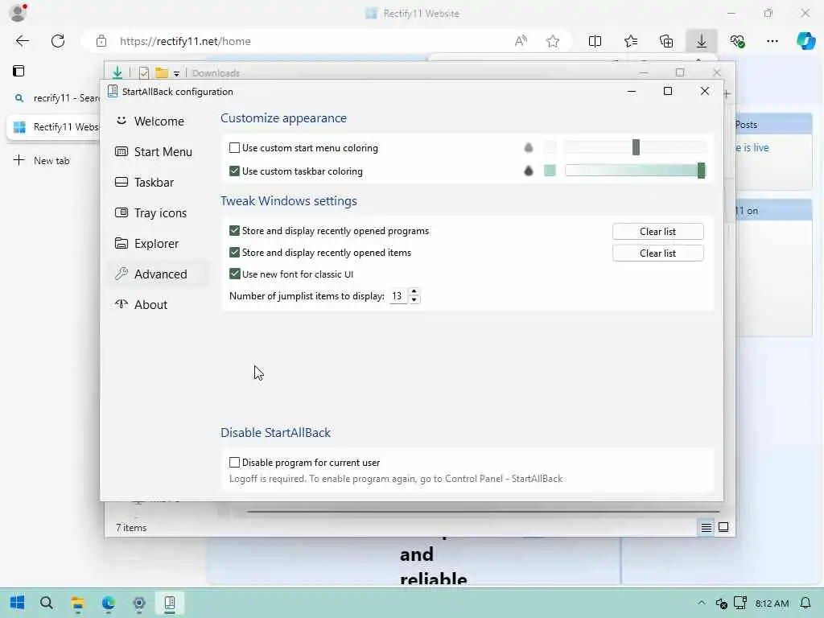824x618 pixels.
Task: Open the Windows Start button
Action: point(18,603)
